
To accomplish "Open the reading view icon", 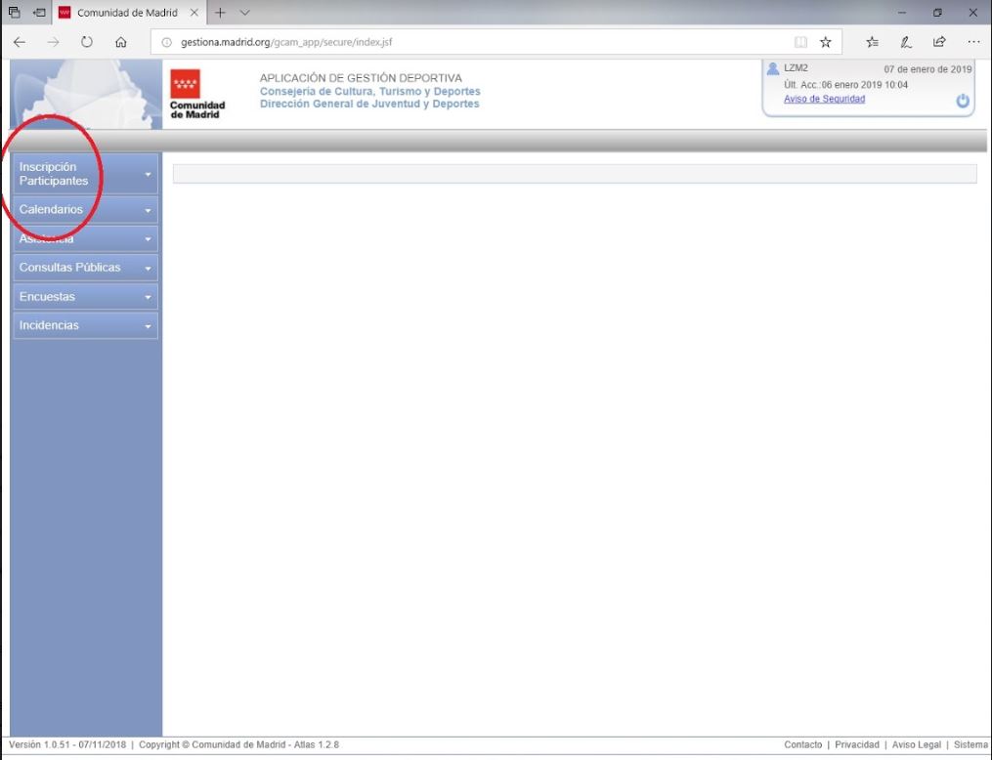I will click(800, 42).
